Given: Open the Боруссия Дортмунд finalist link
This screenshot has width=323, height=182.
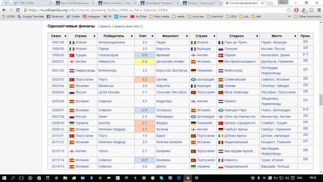Looking at the screenshot, I should tap(171, 71).
